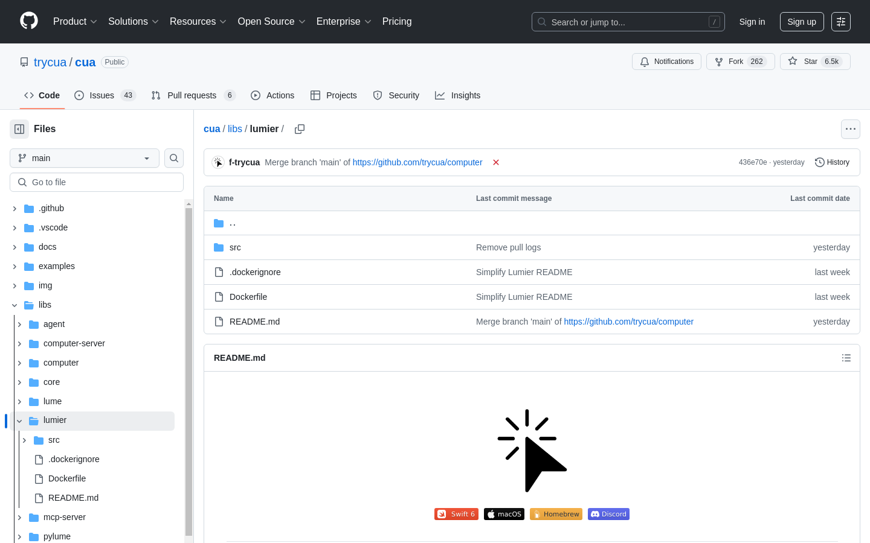The height and width of the screenshot is (543, 870).
Task: Expand the examples folder
Action: (14, 266)
